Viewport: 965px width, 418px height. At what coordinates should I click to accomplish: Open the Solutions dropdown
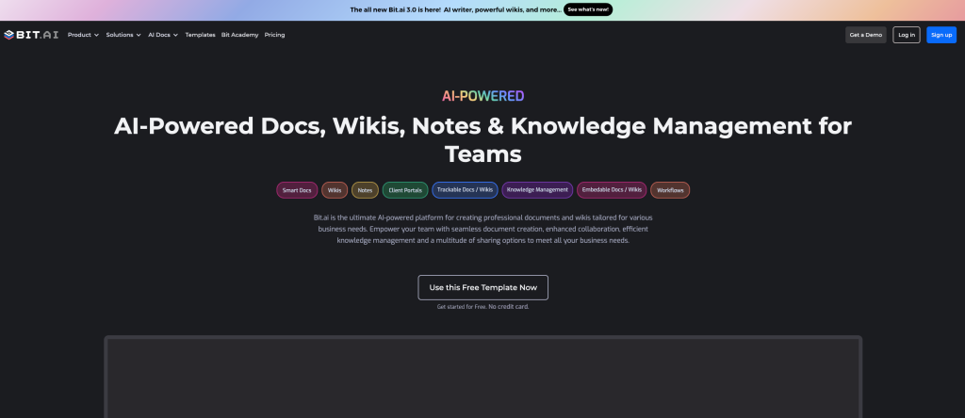pos(123,35)
